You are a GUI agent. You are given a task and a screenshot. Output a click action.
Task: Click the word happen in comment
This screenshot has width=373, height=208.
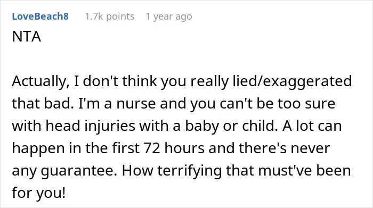[38, 148]
